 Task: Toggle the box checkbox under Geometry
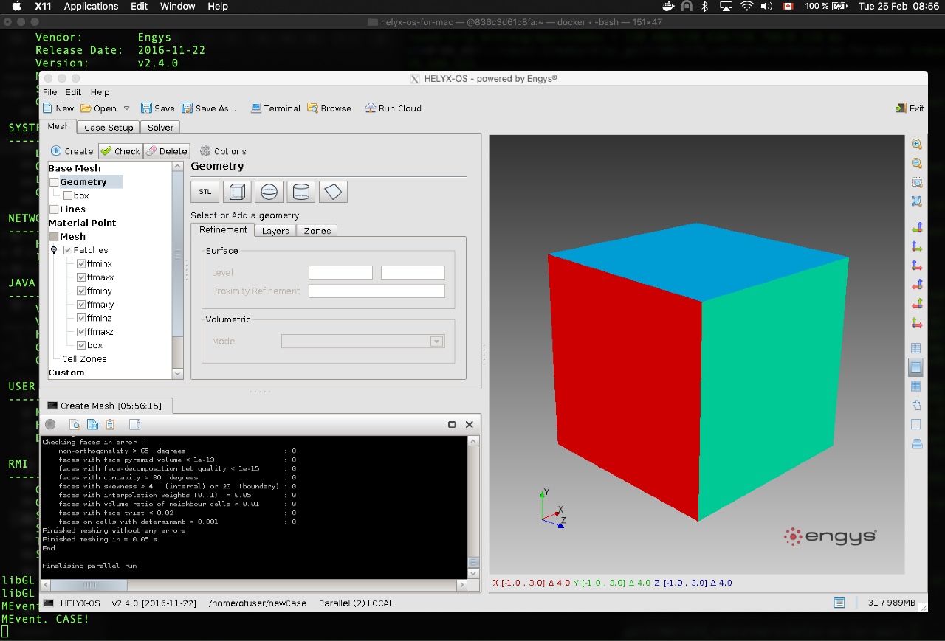(x=68, y=195)
